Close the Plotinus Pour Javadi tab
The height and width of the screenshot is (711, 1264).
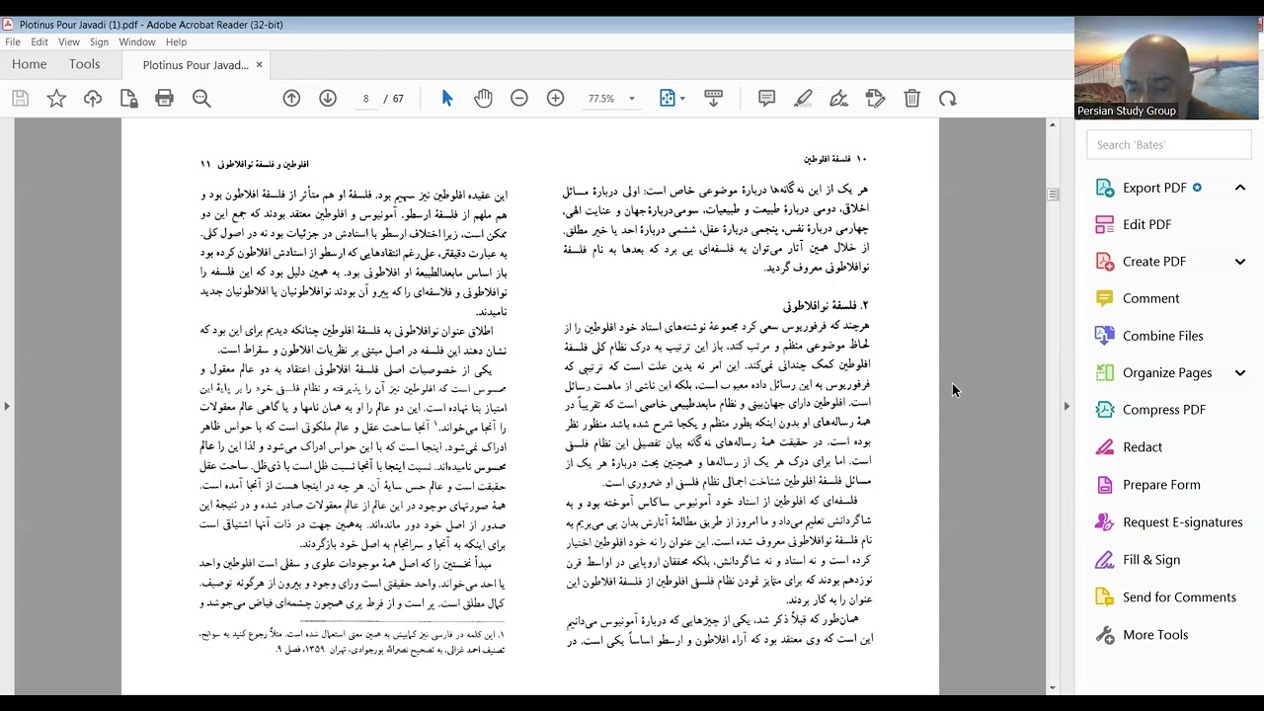pyautogui.click(x=260, y=65)
